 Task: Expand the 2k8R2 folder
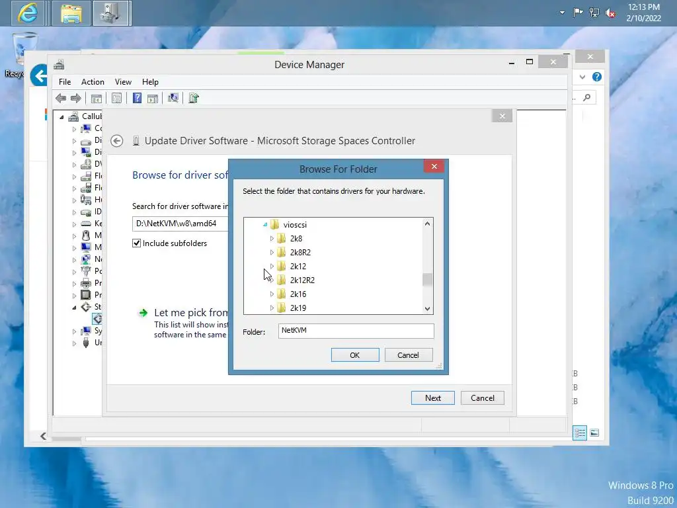point(272,252)
